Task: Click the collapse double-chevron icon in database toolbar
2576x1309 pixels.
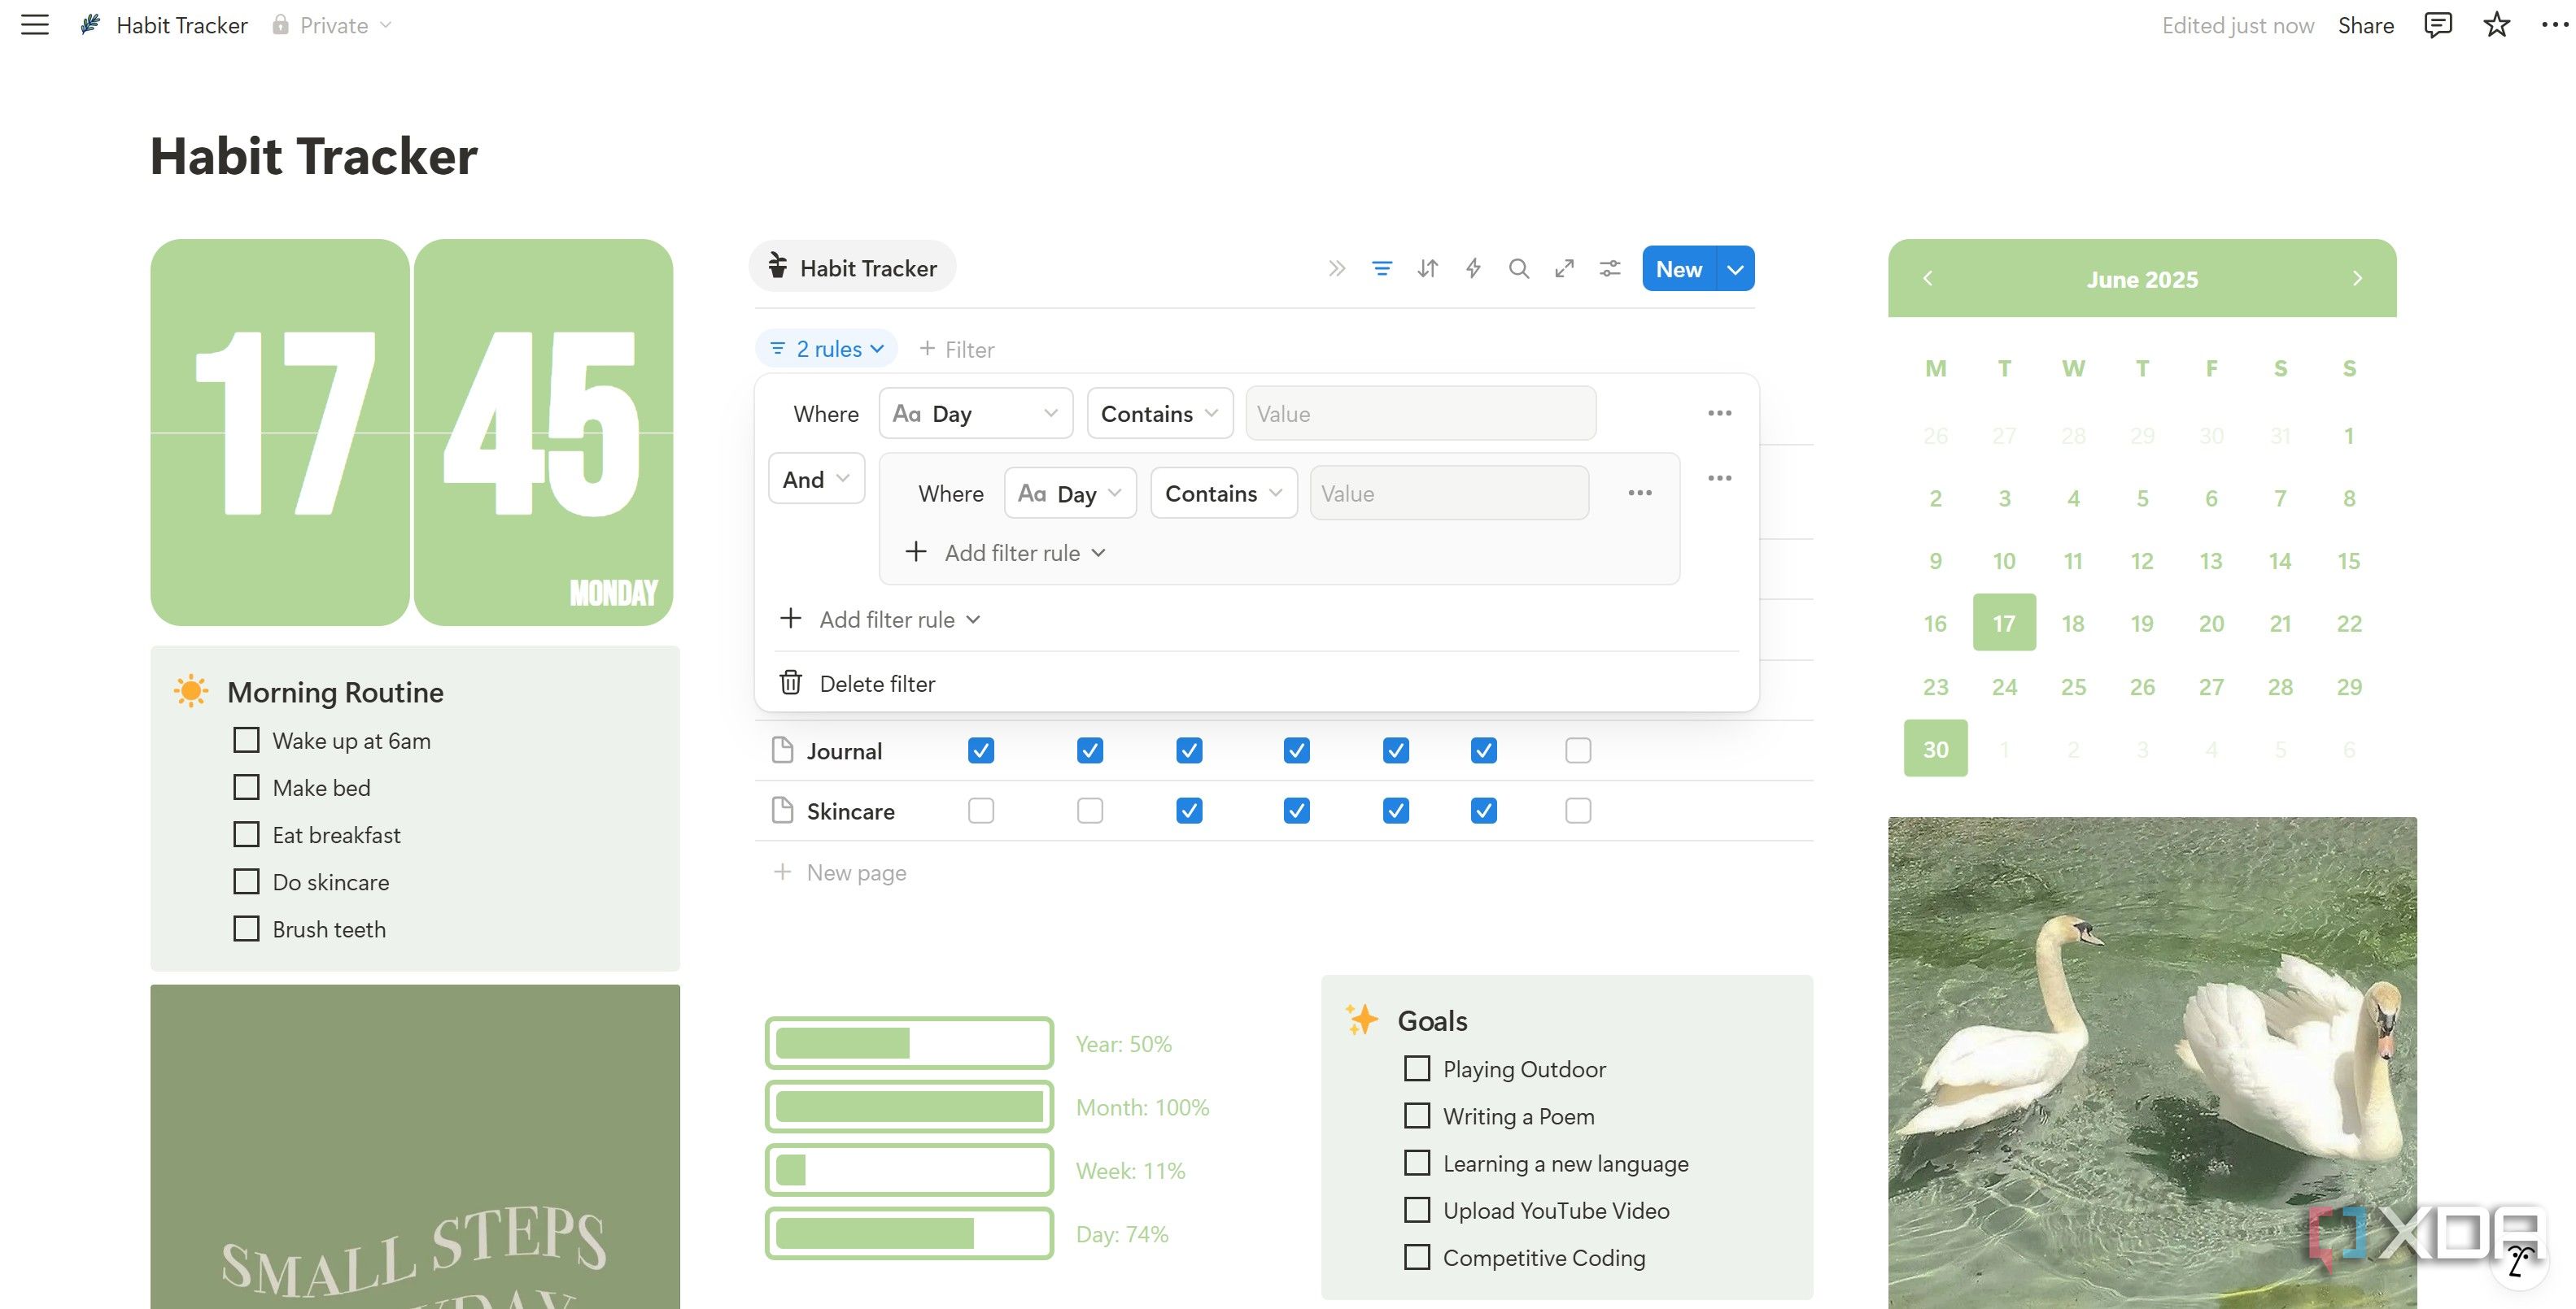Action: [1337, 267]
